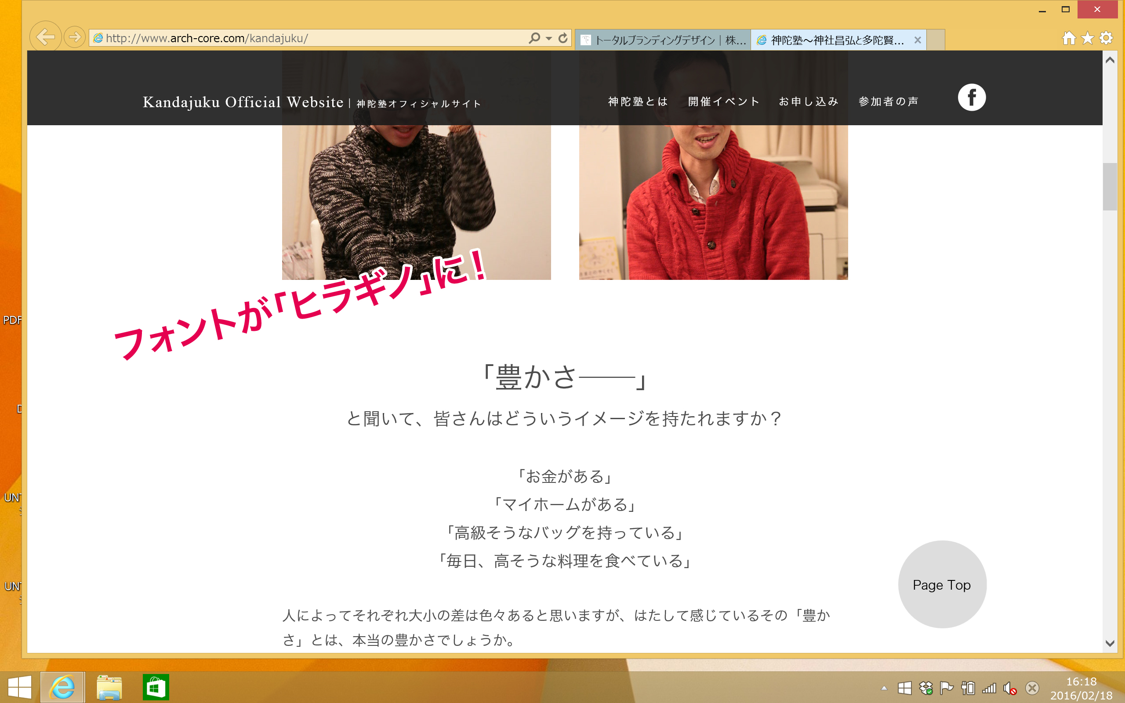Click the browser Forward arrow button

coord(74,37)
